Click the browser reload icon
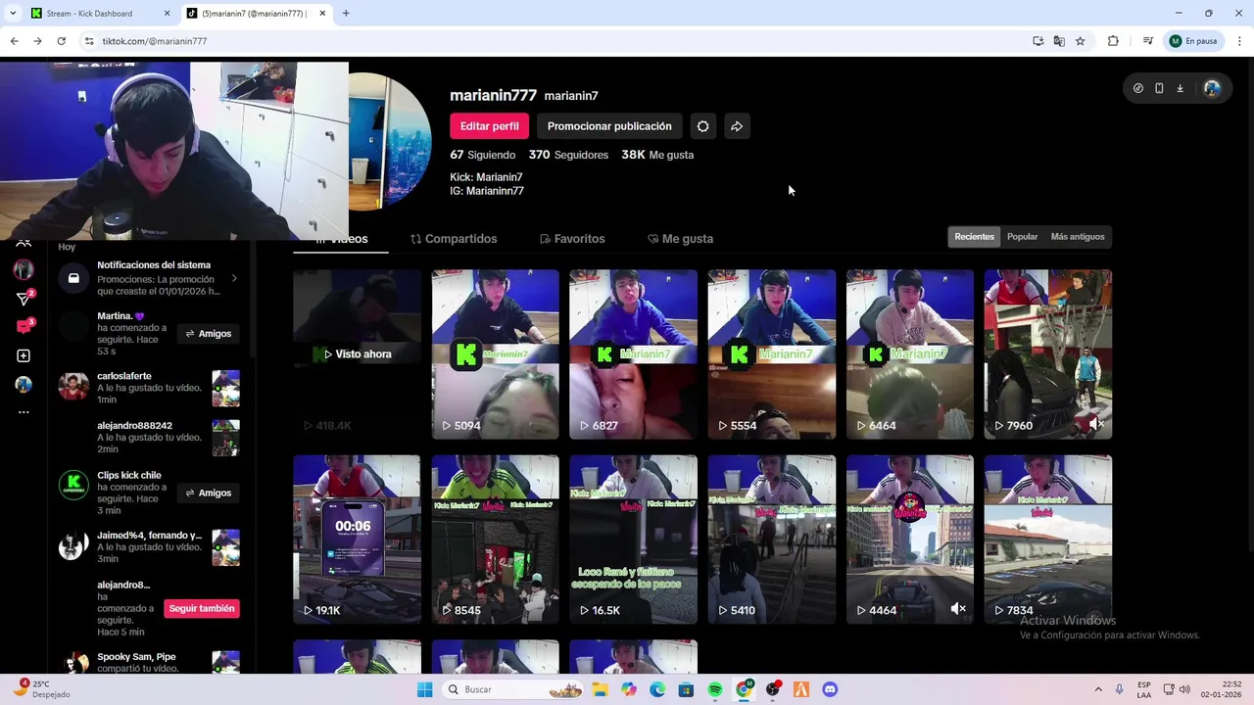Viewport: 1254px width, 705px height. [x=61, y=41]
